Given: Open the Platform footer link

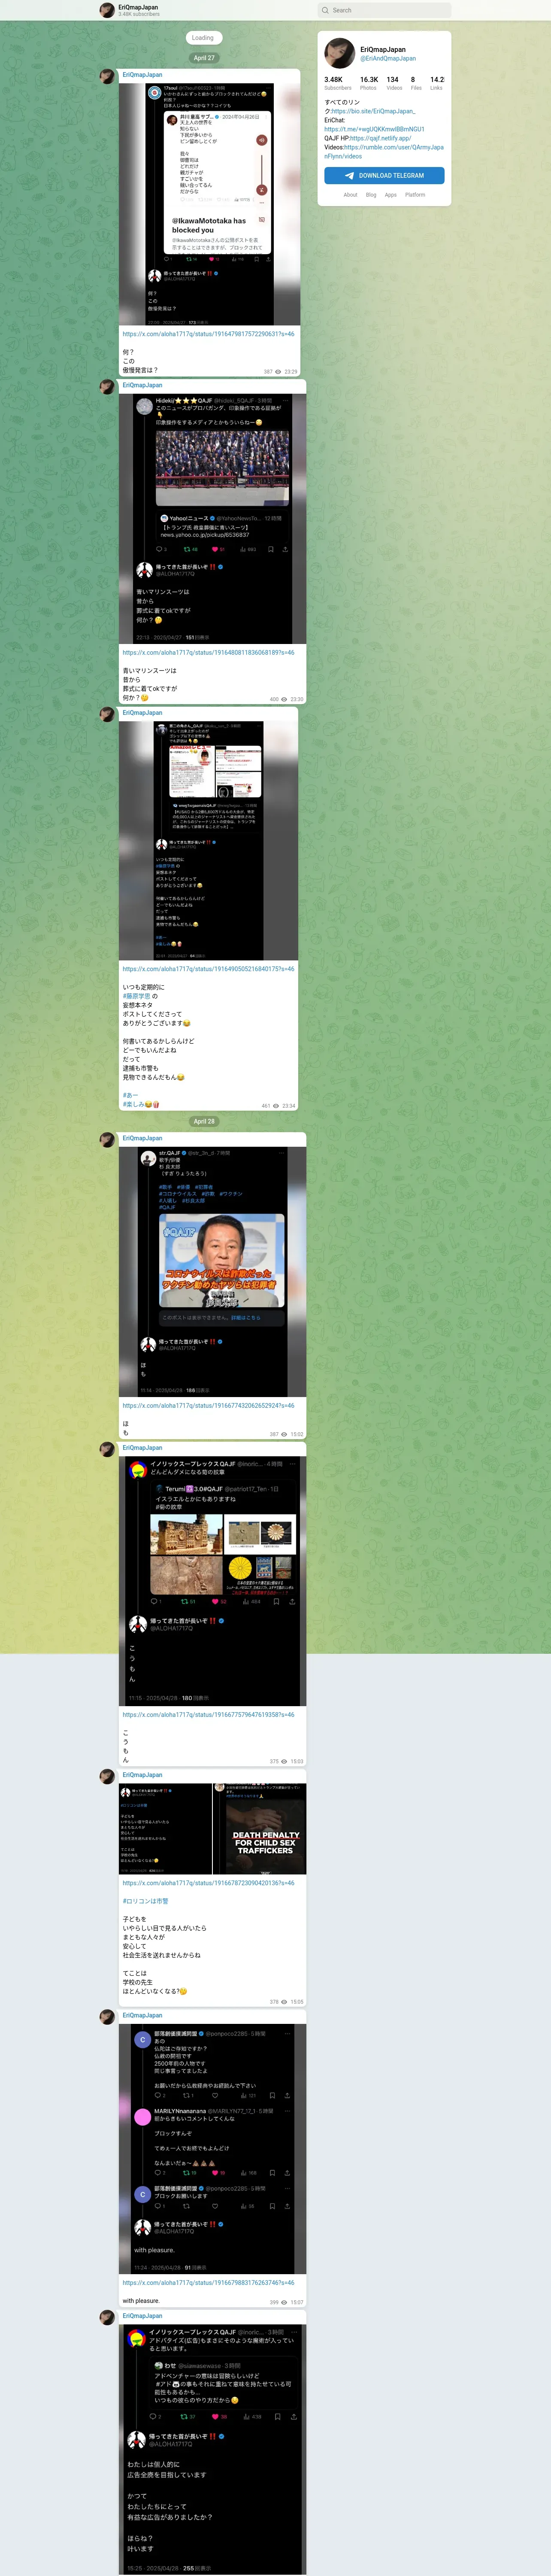Looking at the screenshot, I should (x=415, y=195).
